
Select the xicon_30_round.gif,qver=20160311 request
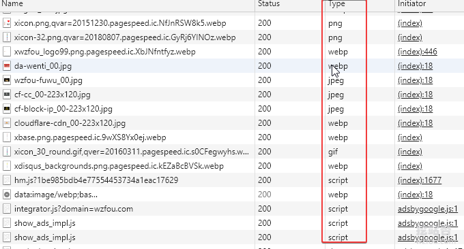[132, 152]
